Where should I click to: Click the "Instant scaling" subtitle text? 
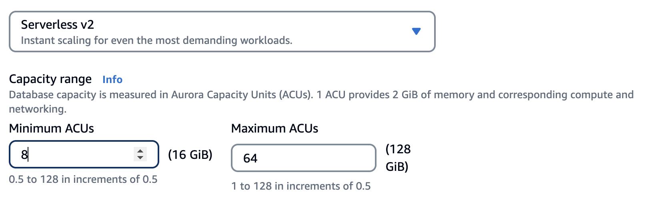[156, 40]
